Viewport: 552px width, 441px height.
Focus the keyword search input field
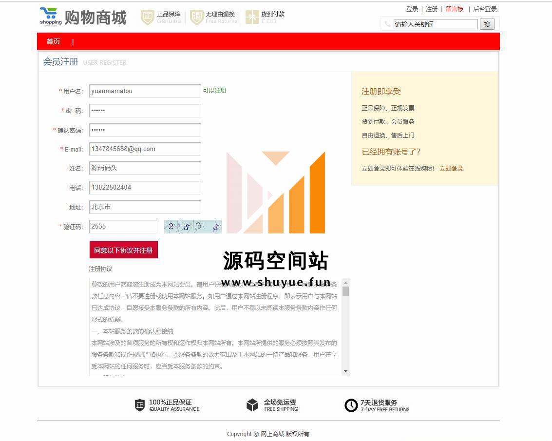click(436, 24)
